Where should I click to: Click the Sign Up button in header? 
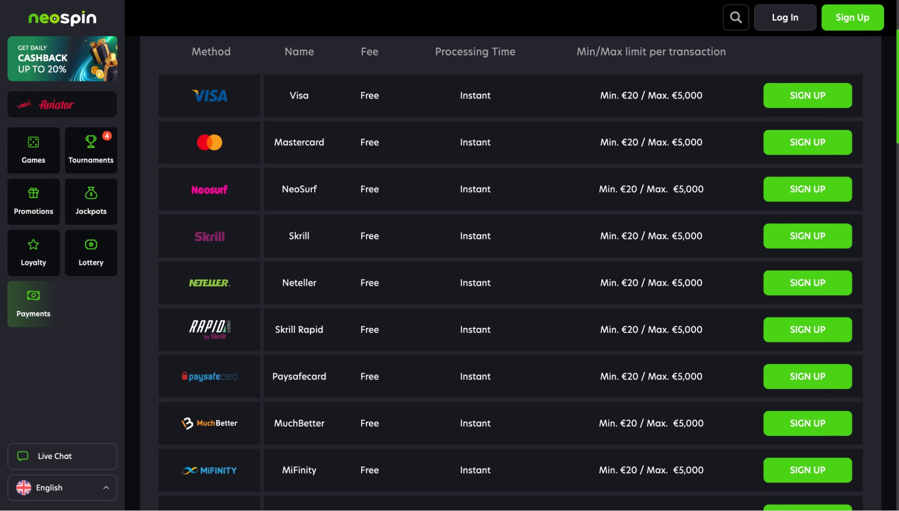point(853,17)
